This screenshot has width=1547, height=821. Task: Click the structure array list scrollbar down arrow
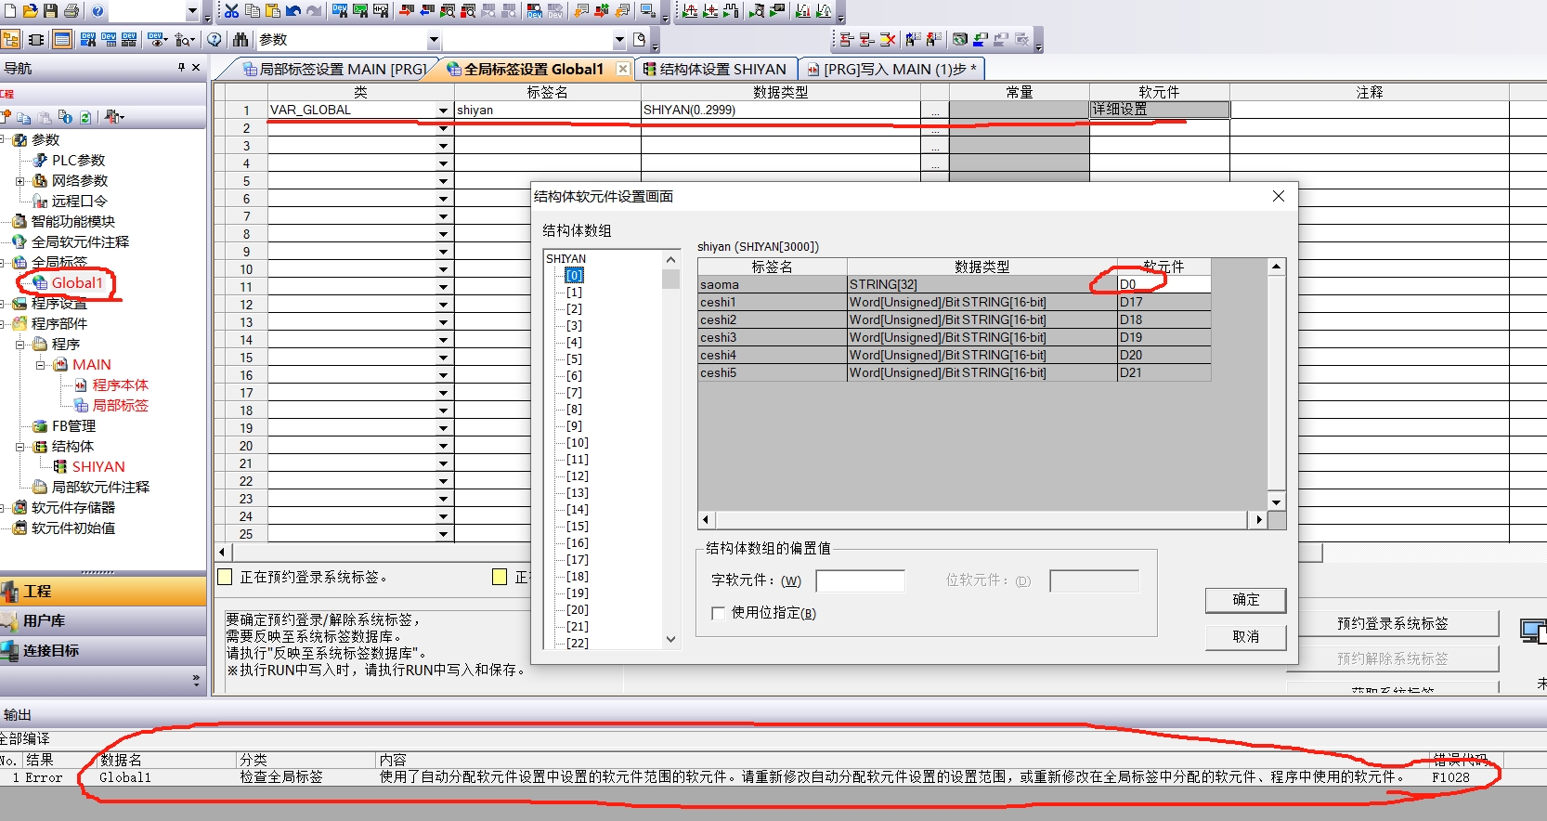(x=670, y=639)
